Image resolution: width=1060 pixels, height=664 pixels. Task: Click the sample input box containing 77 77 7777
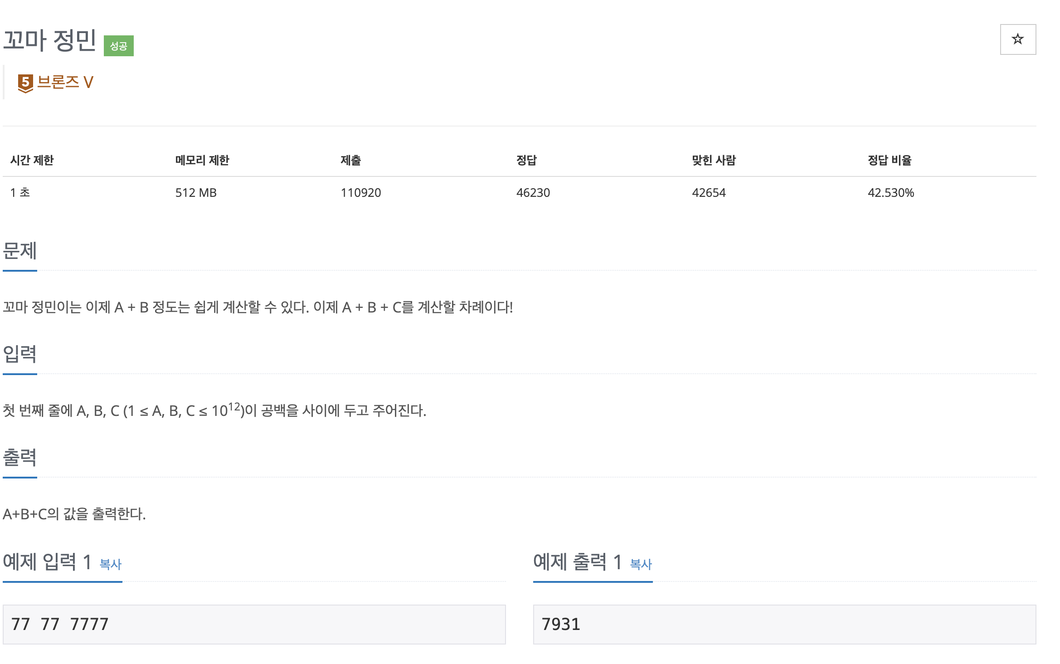[254, 624]
